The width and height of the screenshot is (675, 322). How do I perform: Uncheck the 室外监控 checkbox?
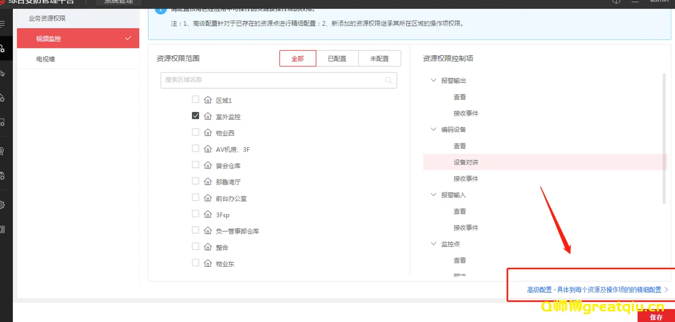[196, 115]
